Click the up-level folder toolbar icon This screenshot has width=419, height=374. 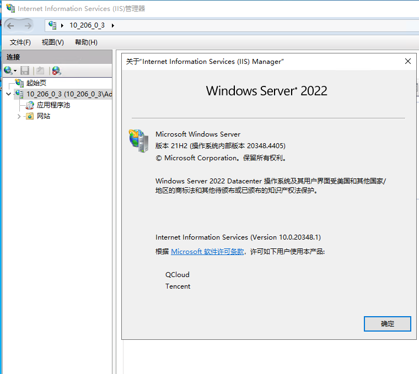[x=40, y=71]
